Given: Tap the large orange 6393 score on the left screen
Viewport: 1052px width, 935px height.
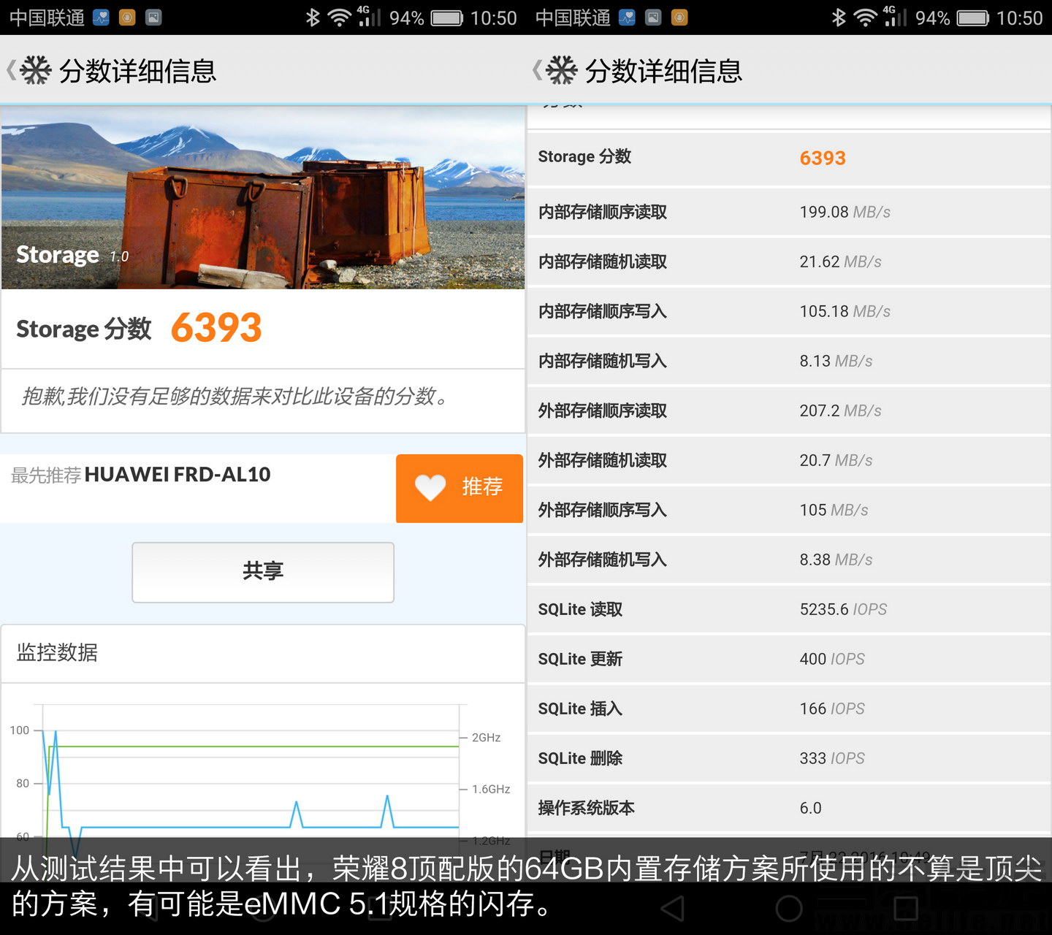Looking at the screenshot, I should 216,327.
